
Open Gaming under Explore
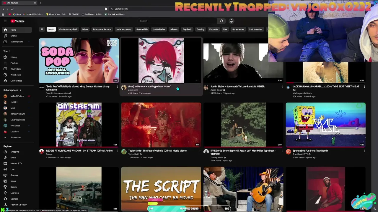(x=17, y=175)
